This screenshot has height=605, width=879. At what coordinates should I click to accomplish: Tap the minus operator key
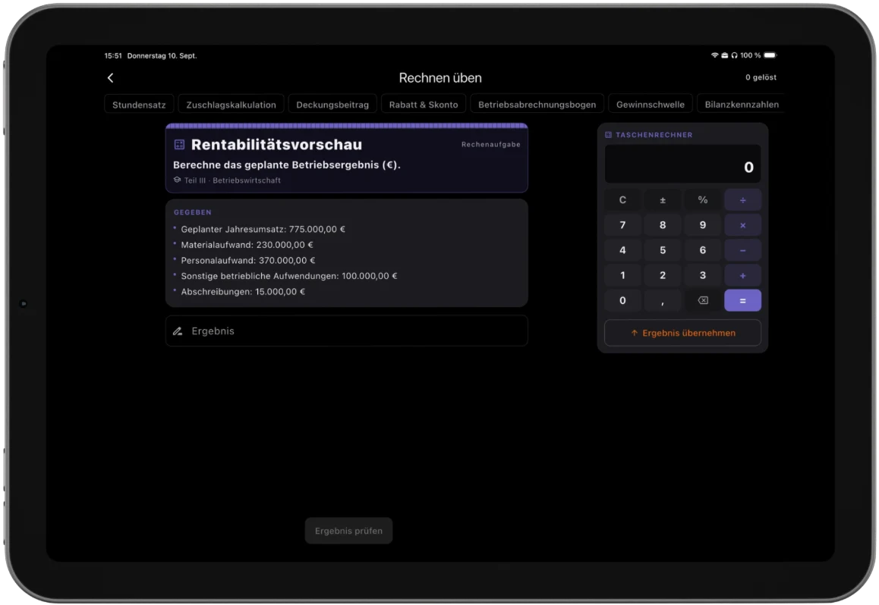pyautogui.click(x=743, y=250)
